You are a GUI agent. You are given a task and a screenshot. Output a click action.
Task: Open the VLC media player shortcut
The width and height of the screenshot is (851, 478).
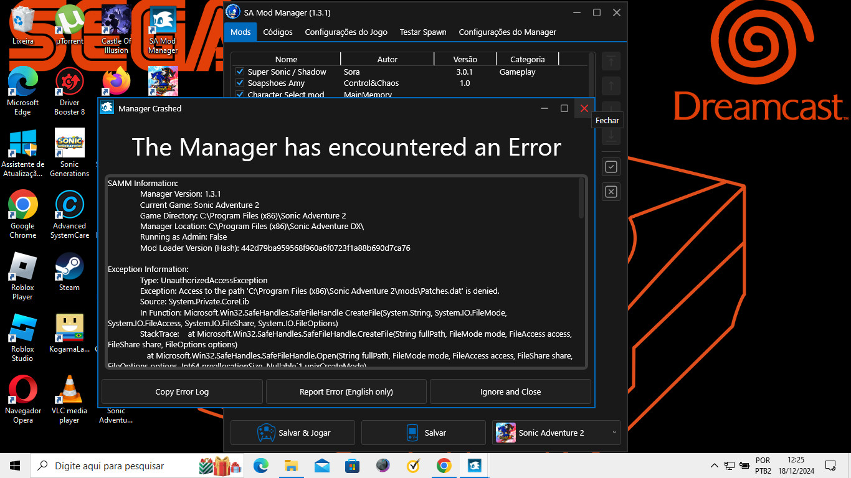(69, 391)
